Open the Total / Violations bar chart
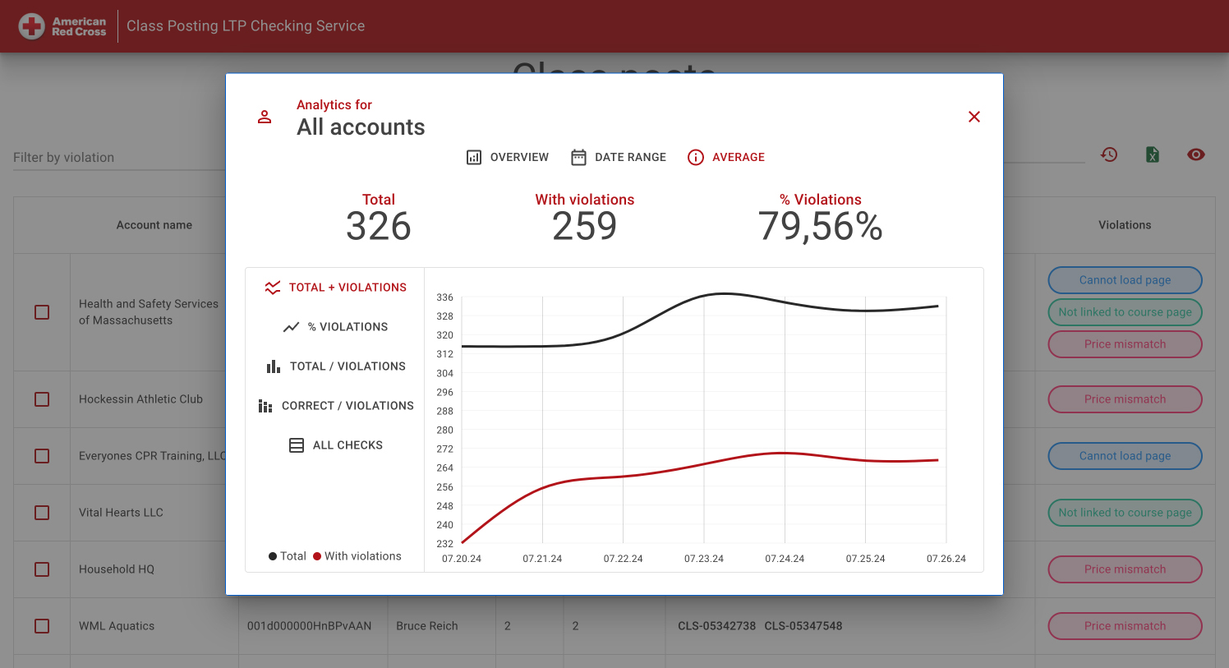The width and height of the screenshot is (1229, 668). click(x=335, y=366)
